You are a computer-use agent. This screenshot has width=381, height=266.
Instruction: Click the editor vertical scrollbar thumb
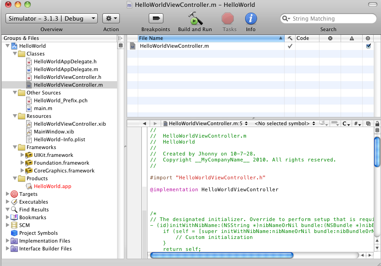377,152
